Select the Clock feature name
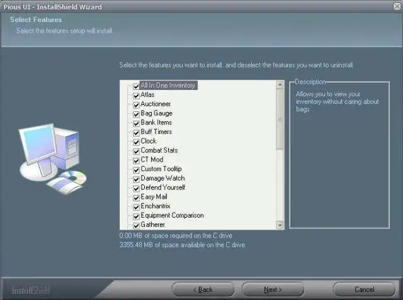This screenshot has width=403, height=300. point(149,141)
